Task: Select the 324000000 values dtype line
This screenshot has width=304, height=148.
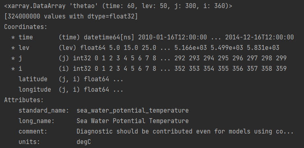Action: click(71, 16)
